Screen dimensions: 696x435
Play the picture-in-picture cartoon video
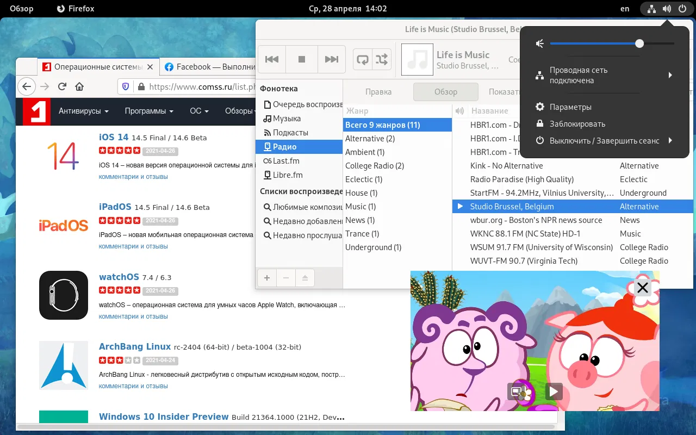(553, 391)
